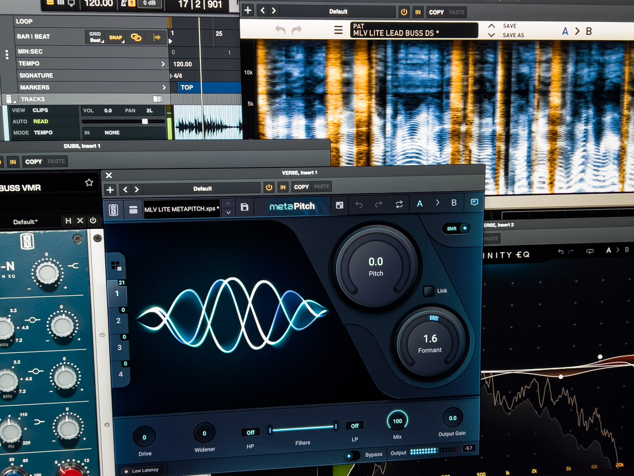Favorite the BUSS VMR preset with the star
Screen dimensions: 634x476
coord(89,182)
